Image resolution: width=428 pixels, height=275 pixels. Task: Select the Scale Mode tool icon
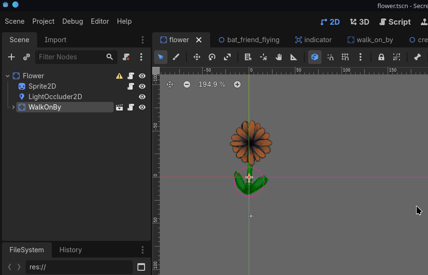point(227,57)
